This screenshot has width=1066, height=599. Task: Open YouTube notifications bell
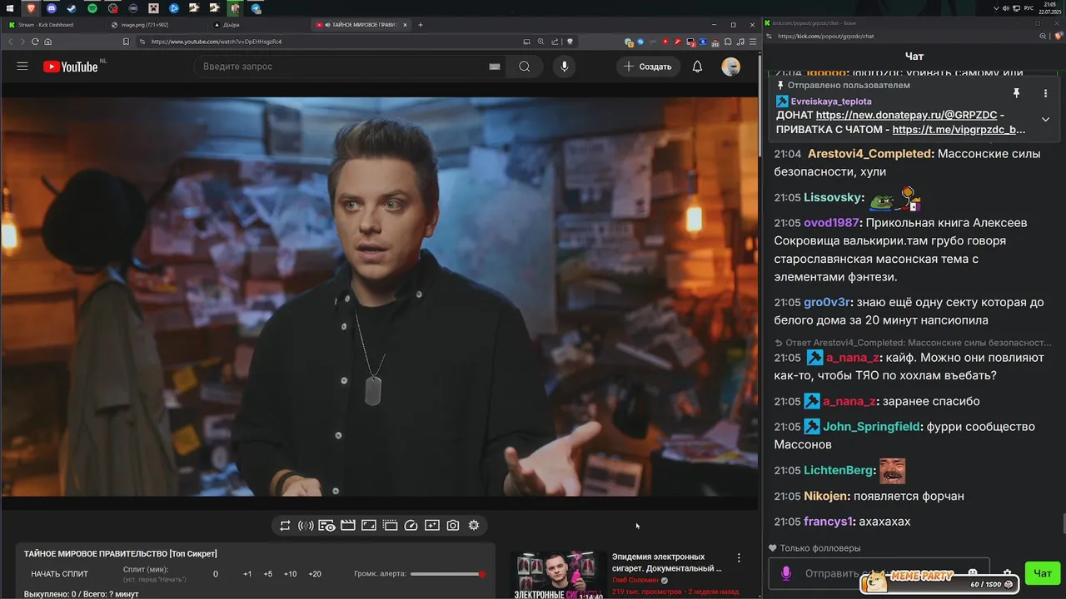(698, 67)
